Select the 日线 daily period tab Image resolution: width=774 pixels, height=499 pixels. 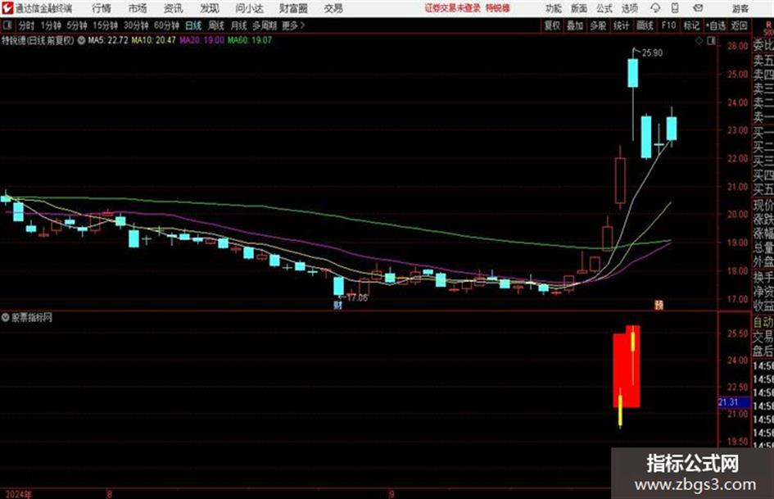[193, 25]
